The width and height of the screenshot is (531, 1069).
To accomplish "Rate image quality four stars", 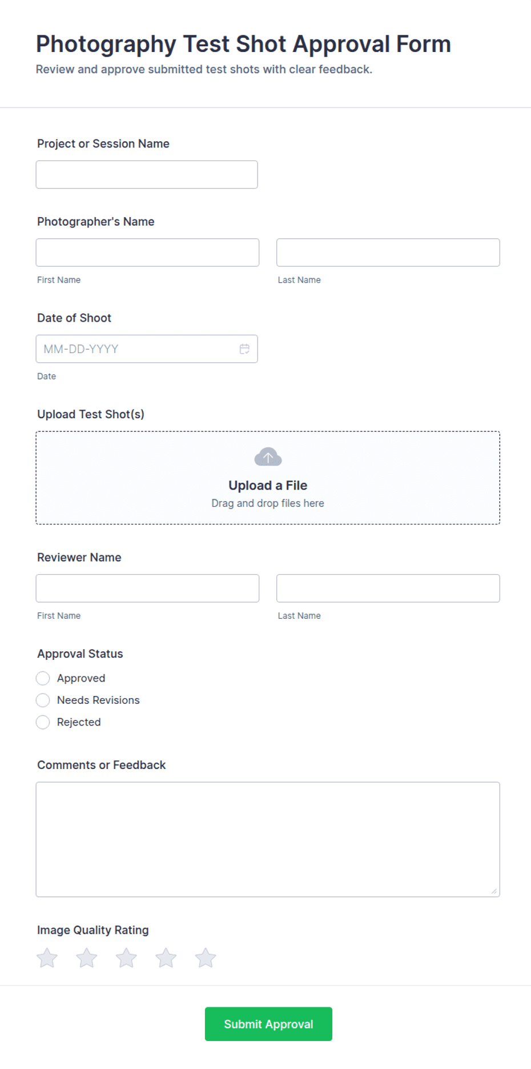I will pos(166,958).
